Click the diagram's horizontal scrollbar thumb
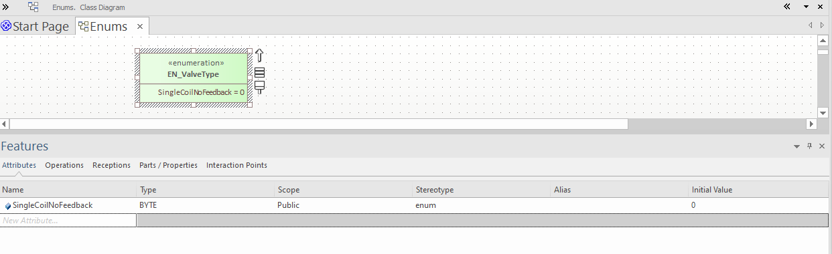 coord(319,124)
